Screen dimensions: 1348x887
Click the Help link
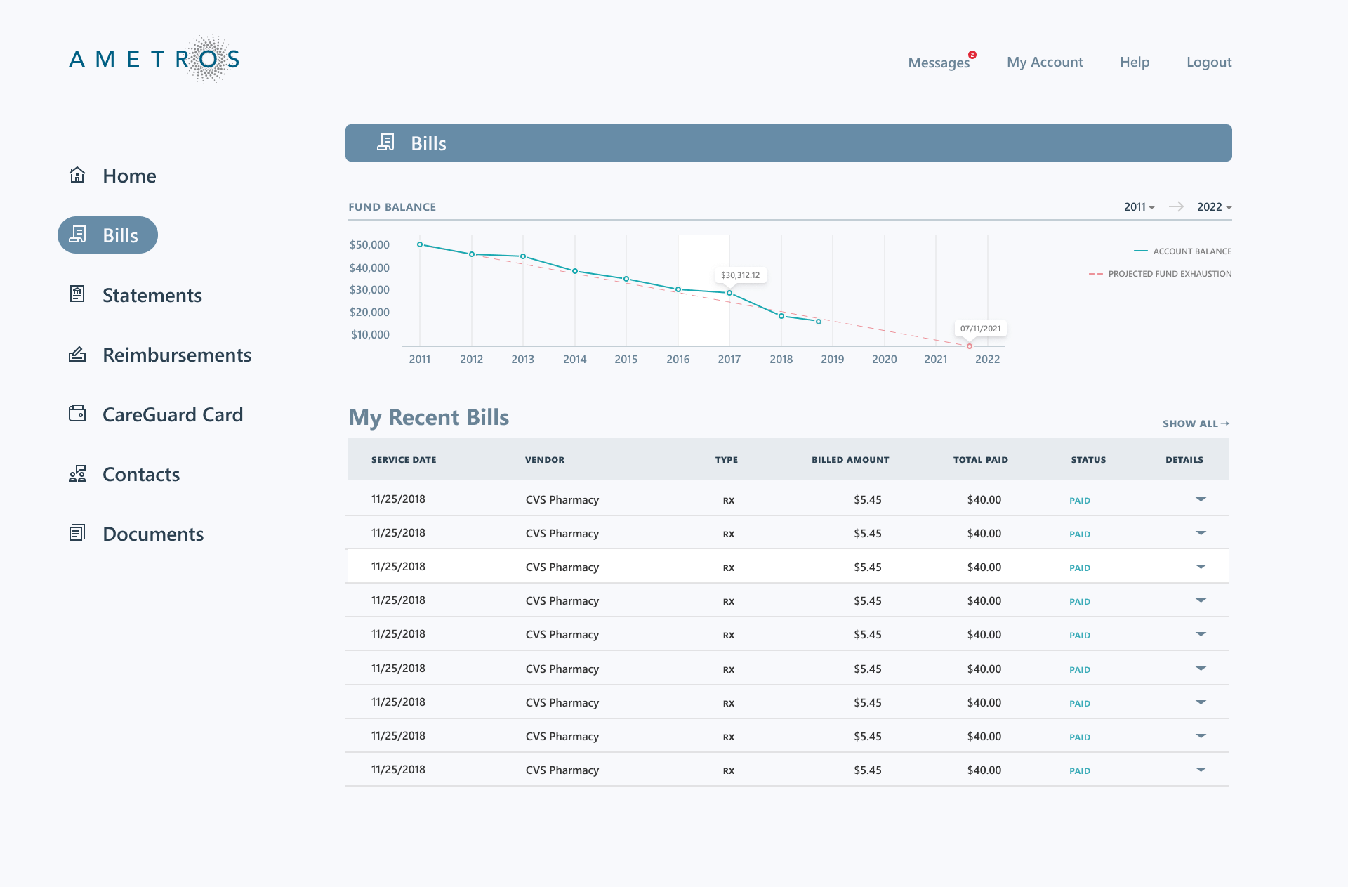click(x=1135, y=62)
